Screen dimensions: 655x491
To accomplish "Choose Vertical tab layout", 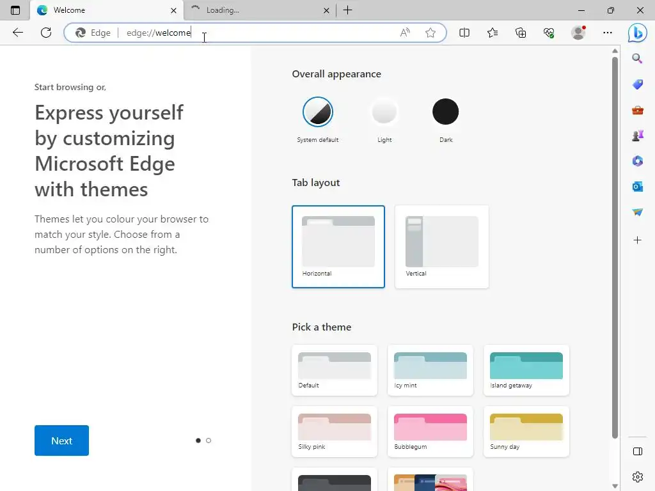I will pos(441,247).
